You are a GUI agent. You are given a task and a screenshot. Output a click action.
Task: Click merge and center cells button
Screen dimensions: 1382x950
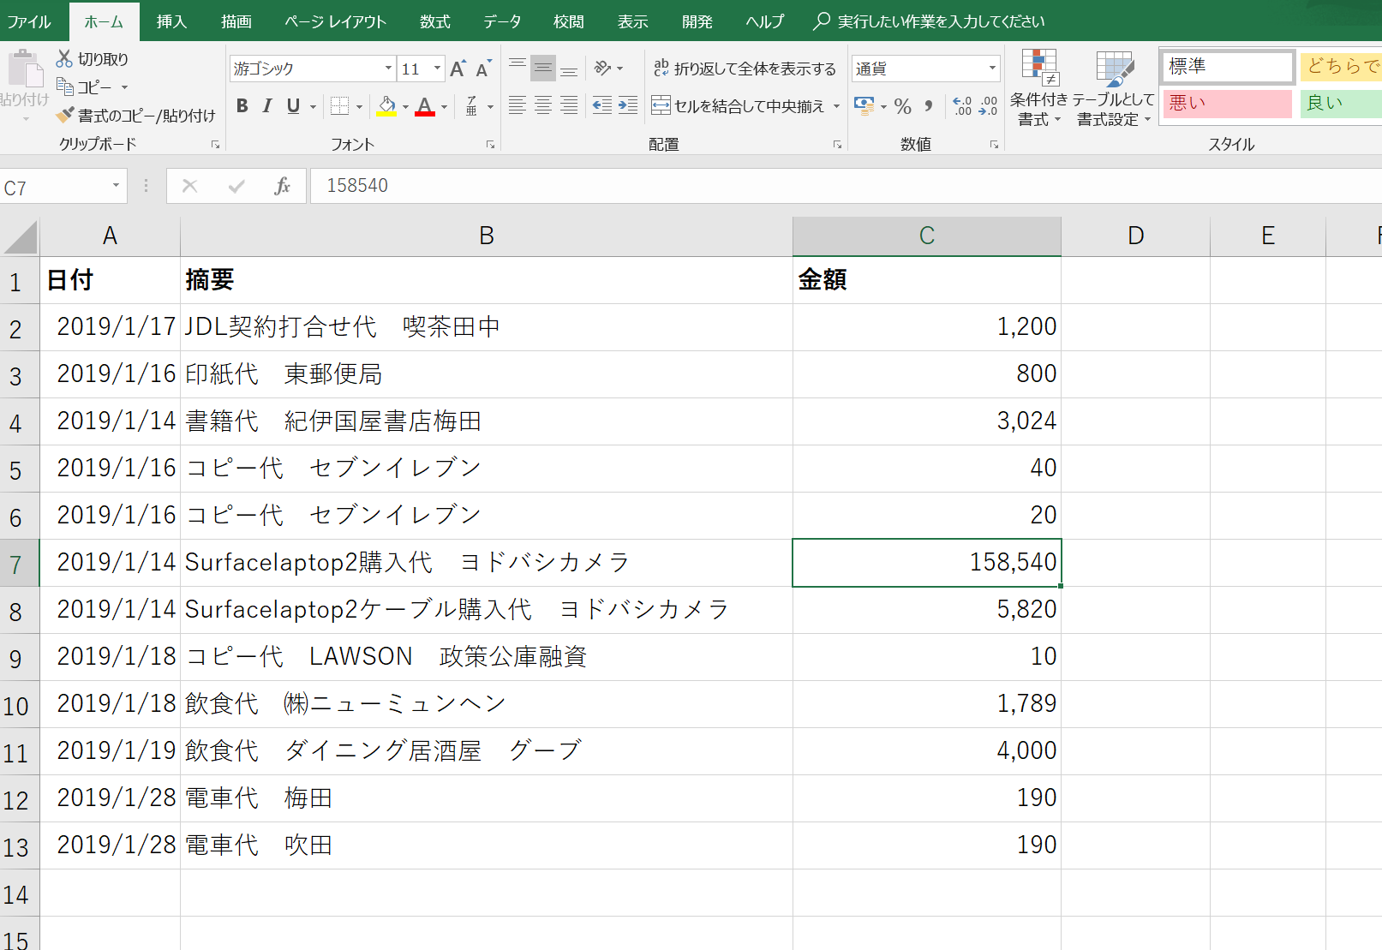pos(739,106)
